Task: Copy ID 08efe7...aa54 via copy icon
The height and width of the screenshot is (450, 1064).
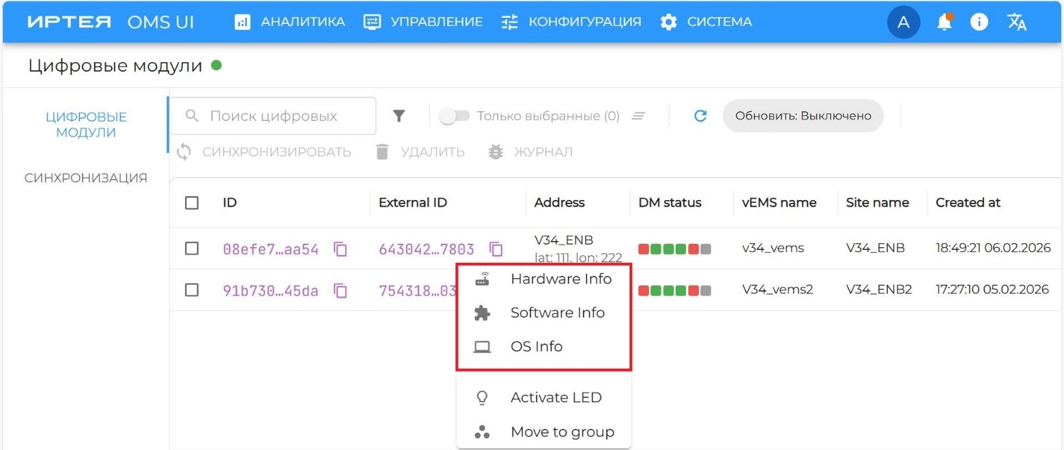Action: tap(341, 249)
